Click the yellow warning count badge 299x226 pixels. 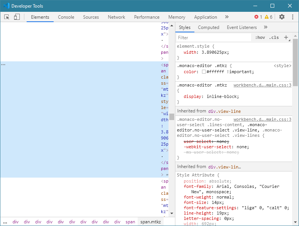click(x=269, y=17)
